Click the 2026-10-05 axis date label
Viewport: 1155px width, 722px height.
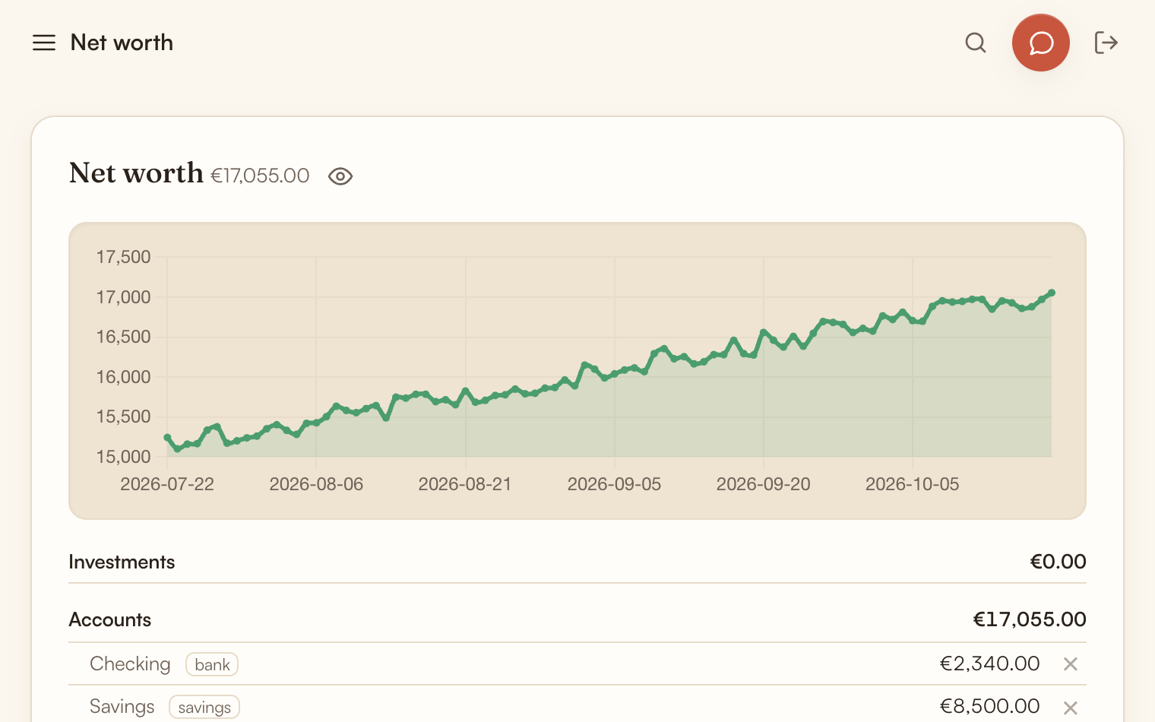coord(913,484)
